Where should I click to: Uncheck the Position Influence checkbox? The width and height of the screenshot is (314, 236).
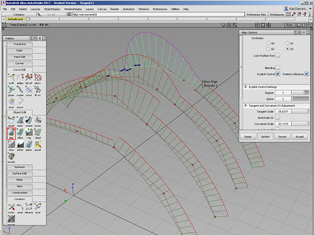[307, 73]
